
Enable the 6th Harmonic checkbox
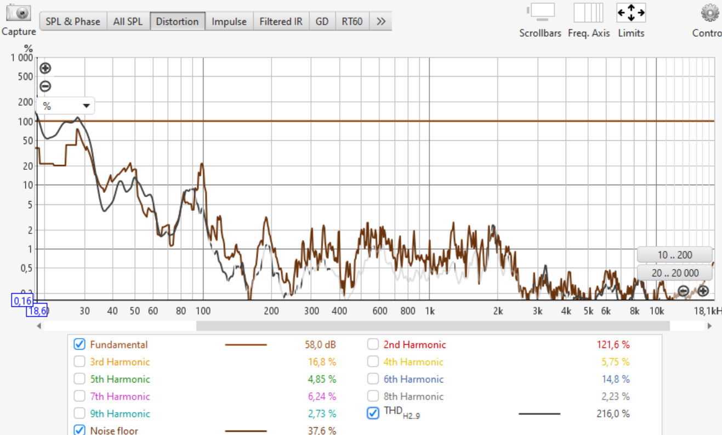tap(373, 379)
